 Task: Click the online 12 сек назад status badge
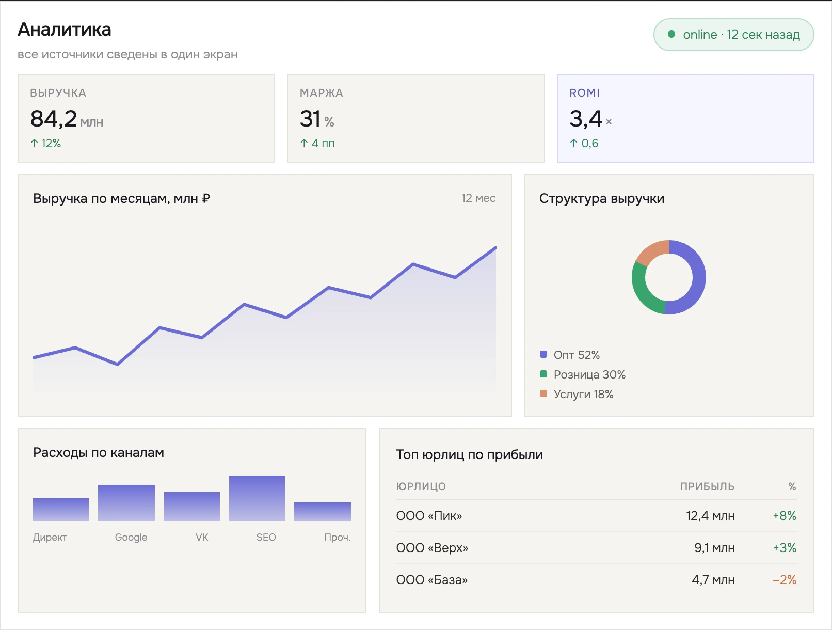pos(734,35)
